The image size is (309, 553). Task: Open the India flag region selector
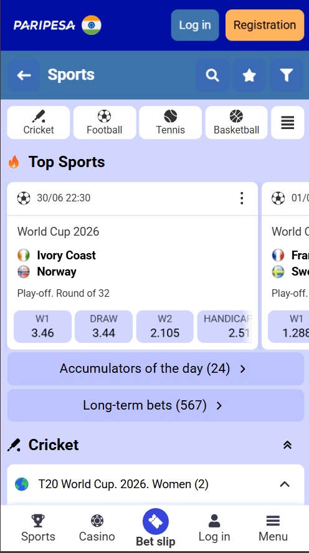click(x=91, y=25)
